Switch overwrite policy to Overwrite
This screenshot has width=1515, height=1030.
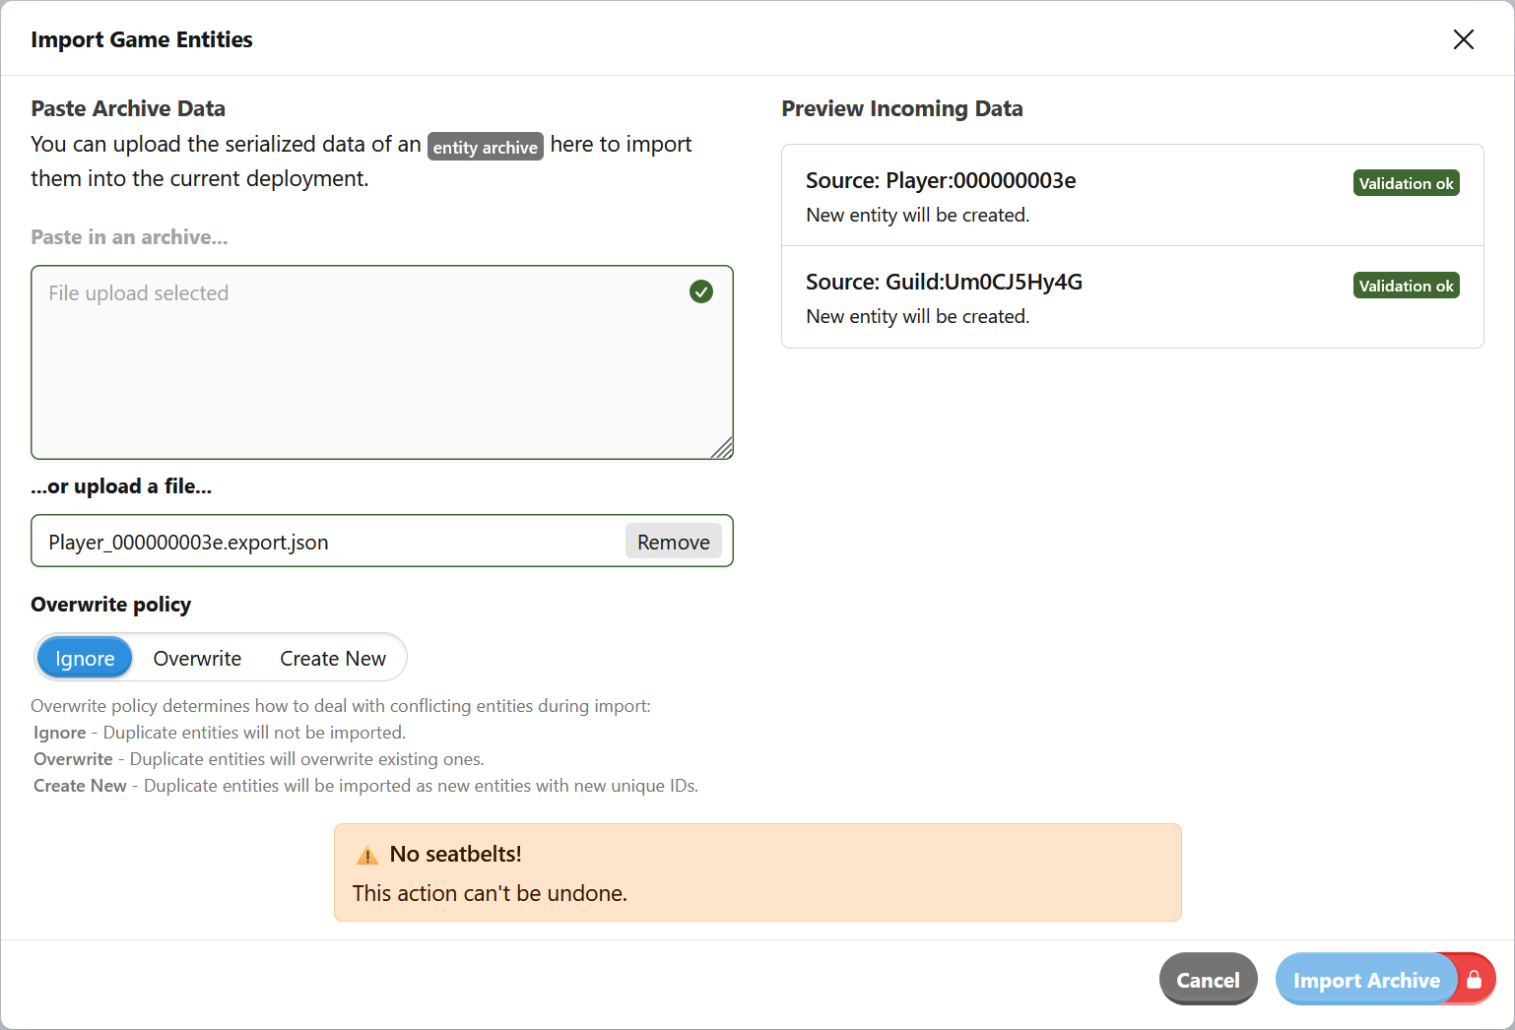pyautogui.click(x=197, y=658)
